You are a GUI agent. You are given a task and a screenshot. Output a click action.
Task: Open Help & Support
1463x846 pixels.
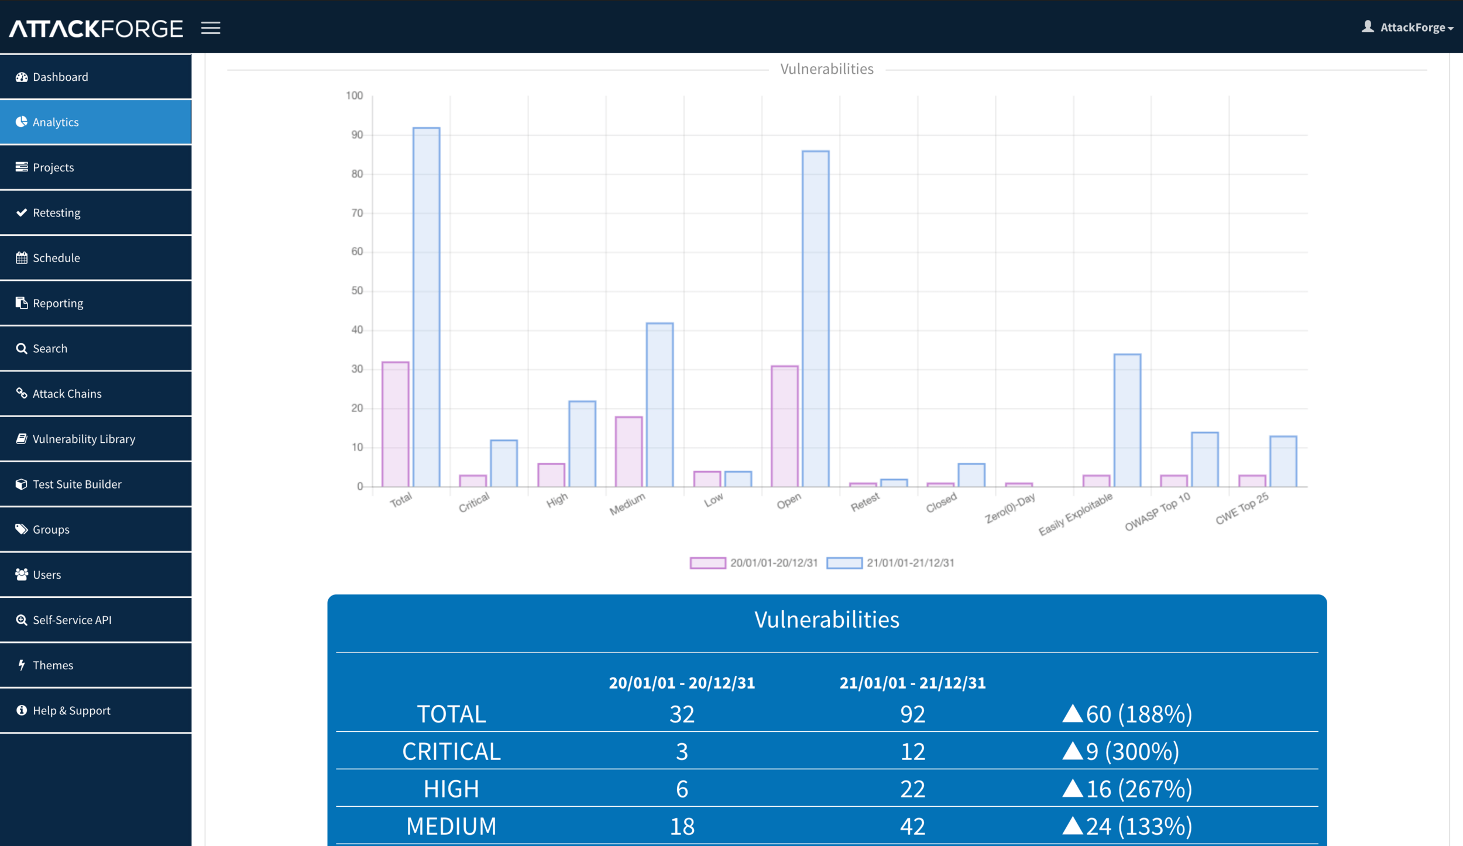(x=71, y=710)
